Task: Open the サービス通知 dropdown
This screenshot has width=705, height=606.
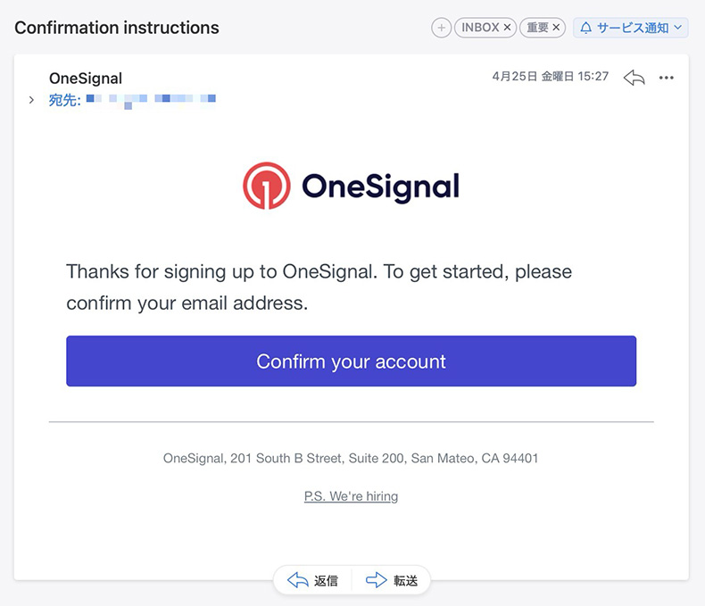Action: pyautogui.click(x=630, y=28)
